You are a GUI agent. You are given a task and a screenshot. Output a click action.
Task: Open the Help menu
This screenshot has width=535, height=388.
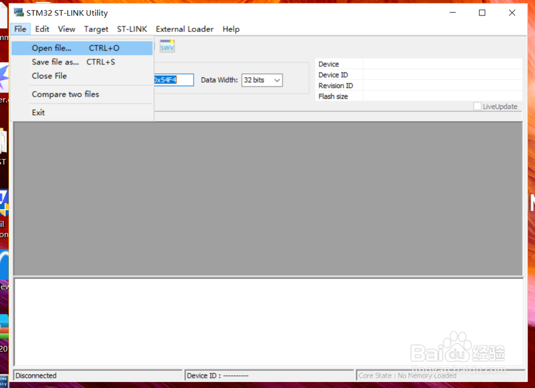click(x=231, y=29)
